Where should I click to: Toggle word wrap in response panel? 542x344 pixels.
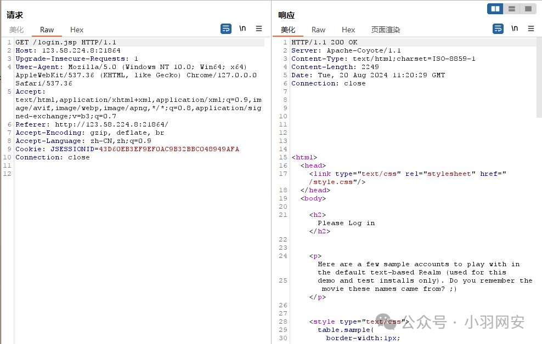498,28
